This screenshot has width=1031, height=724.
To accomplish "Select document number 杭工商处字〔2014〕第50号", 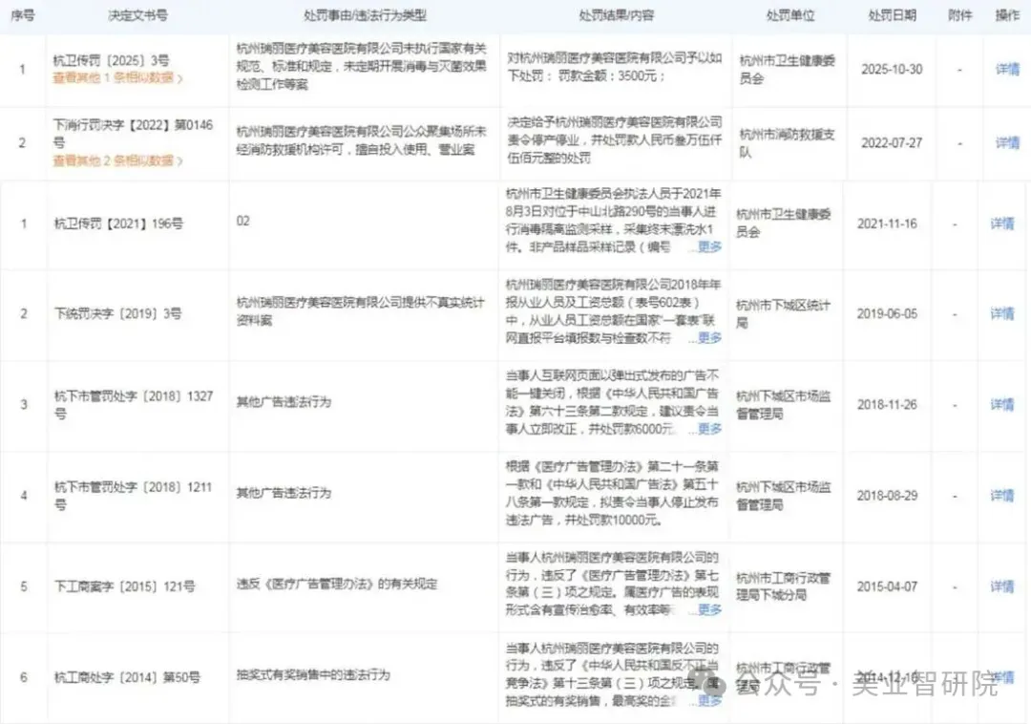I will coord(127,676).
